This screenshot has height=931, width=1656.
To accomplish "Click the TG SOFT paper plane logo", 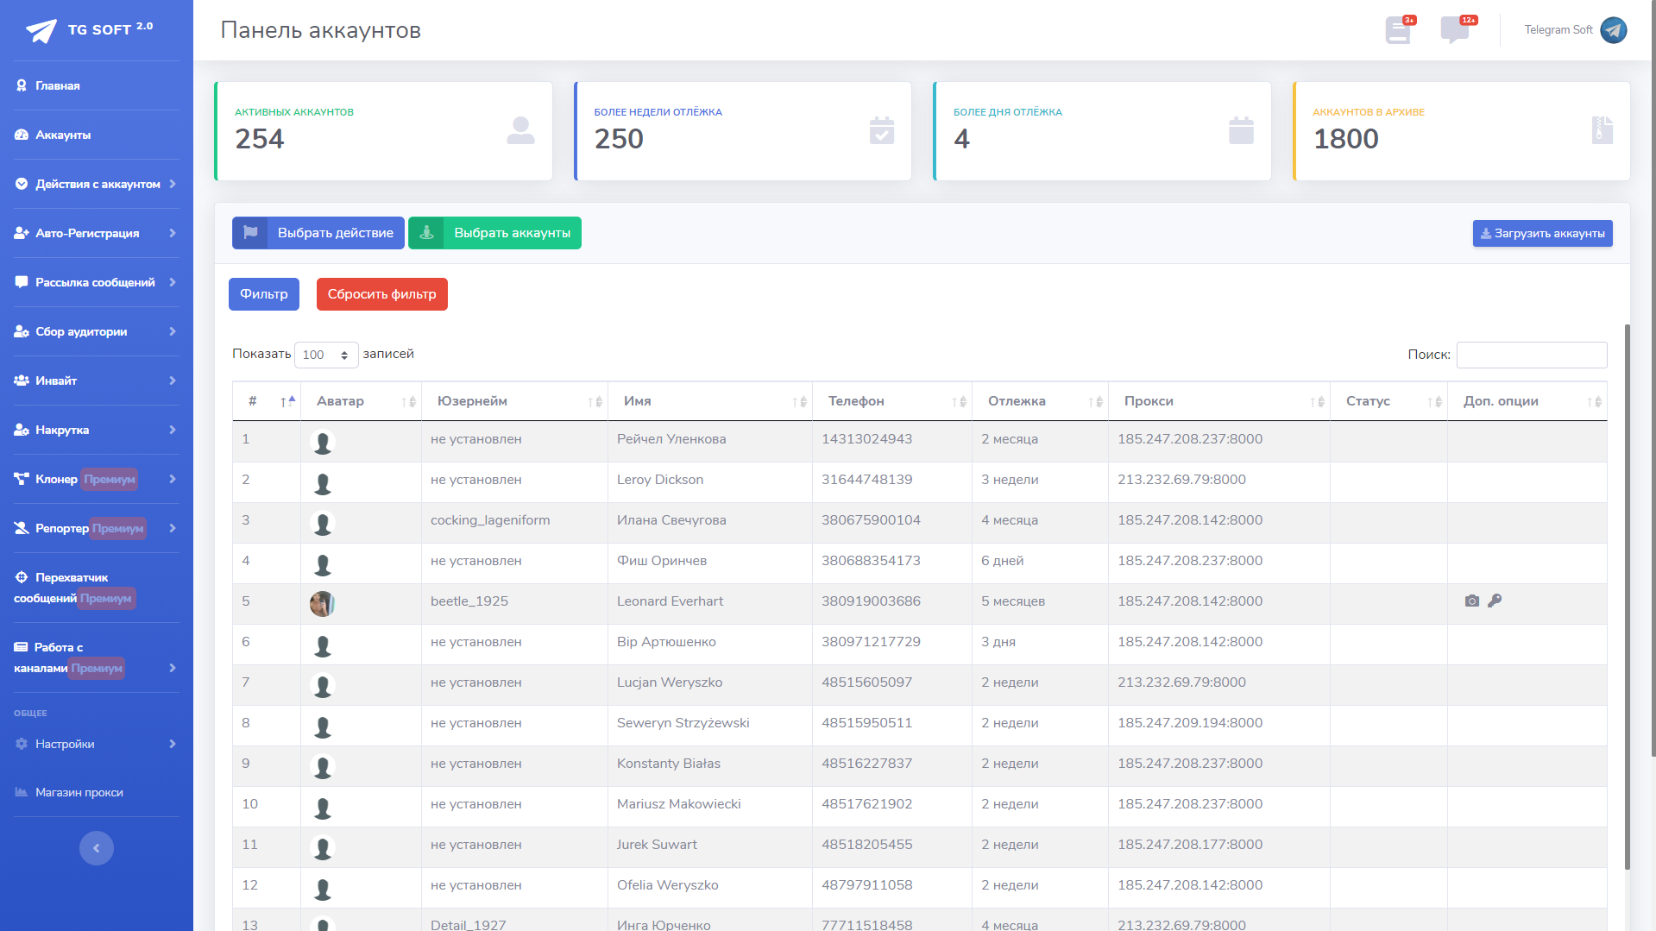I will click(x=41, y=31).
